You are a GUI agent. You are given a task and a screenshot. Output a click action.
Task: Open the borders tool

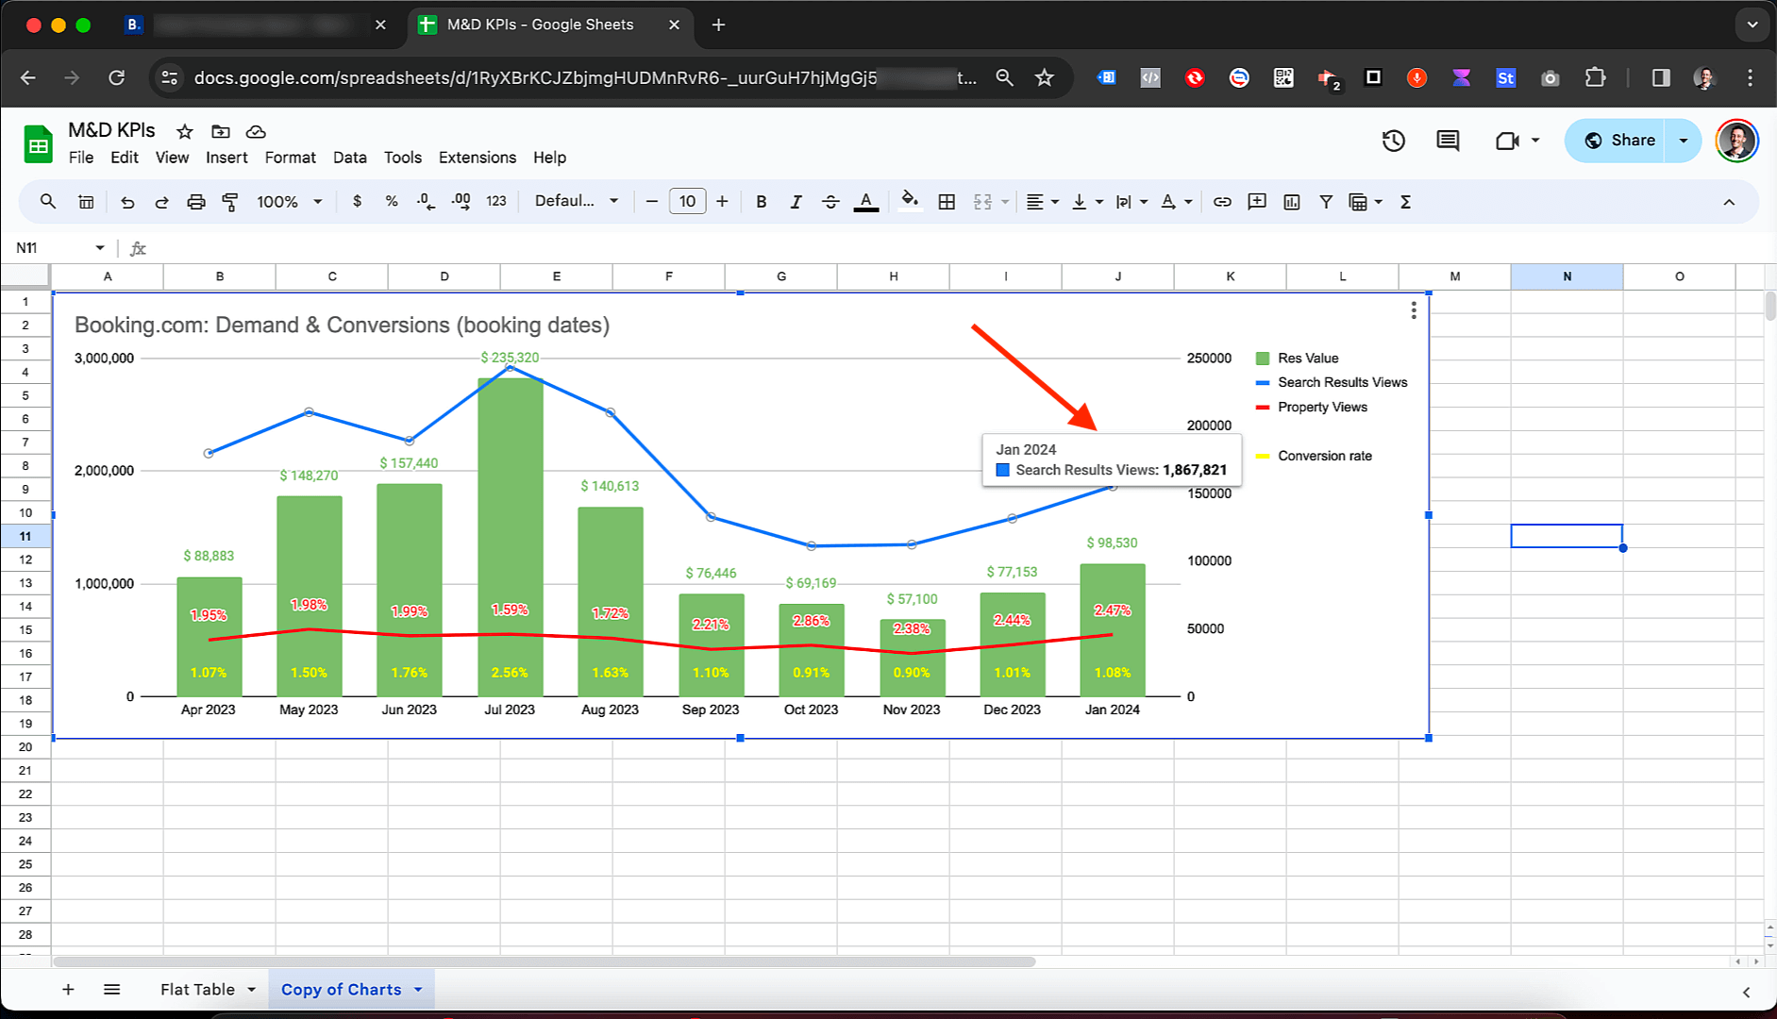[x=947, y=201]
